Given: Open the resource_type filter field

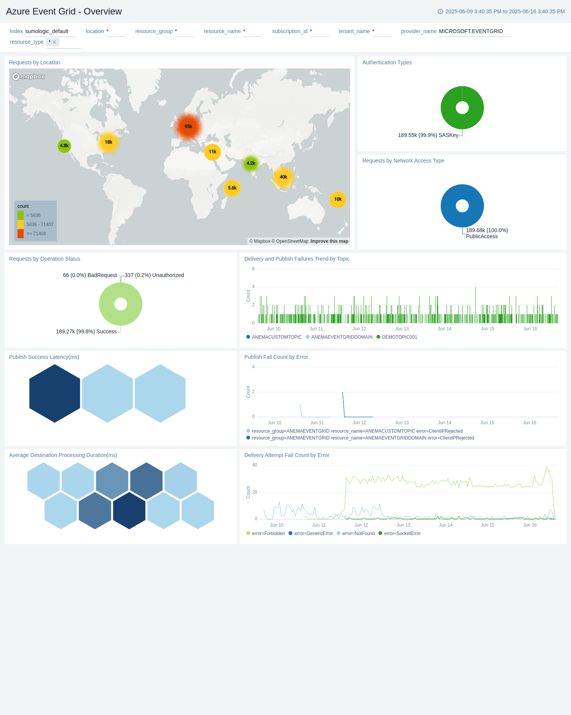Looking at the screenshot, I should (63, 42).
